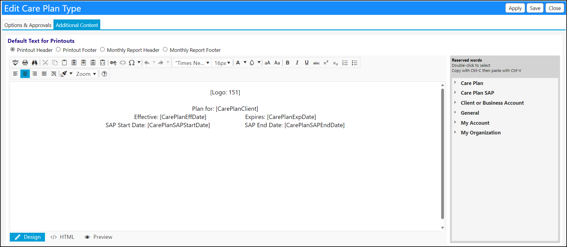Open the dropdown arrow next to Omega symbol
Screen dimensions: 567x247
139,63
